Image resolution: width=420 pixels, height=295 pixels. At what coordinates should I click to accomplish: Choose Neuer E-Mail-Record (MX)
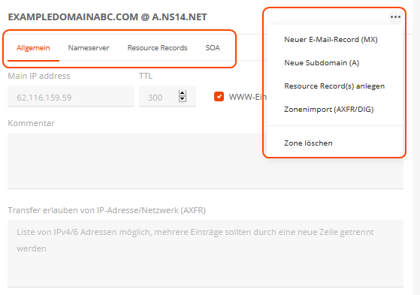pyautogui.click(x=331, y=40)
